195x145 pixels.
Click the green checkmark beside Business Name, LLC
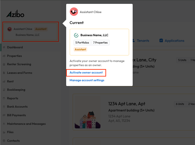[76, 35]
